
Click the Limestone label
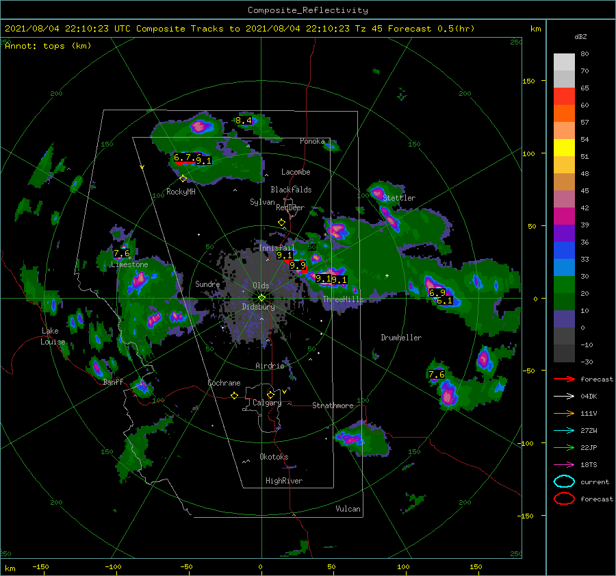129,264
